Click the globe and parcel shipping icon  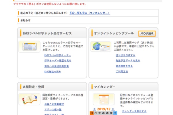click(101, 47)
